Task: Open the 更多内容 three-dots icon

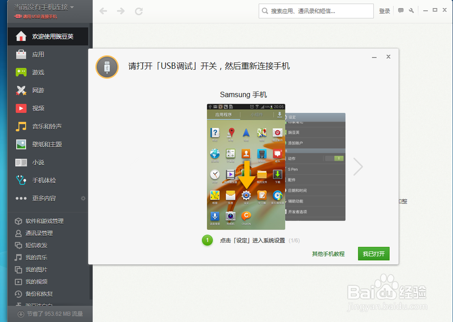Action: point(21,198)
